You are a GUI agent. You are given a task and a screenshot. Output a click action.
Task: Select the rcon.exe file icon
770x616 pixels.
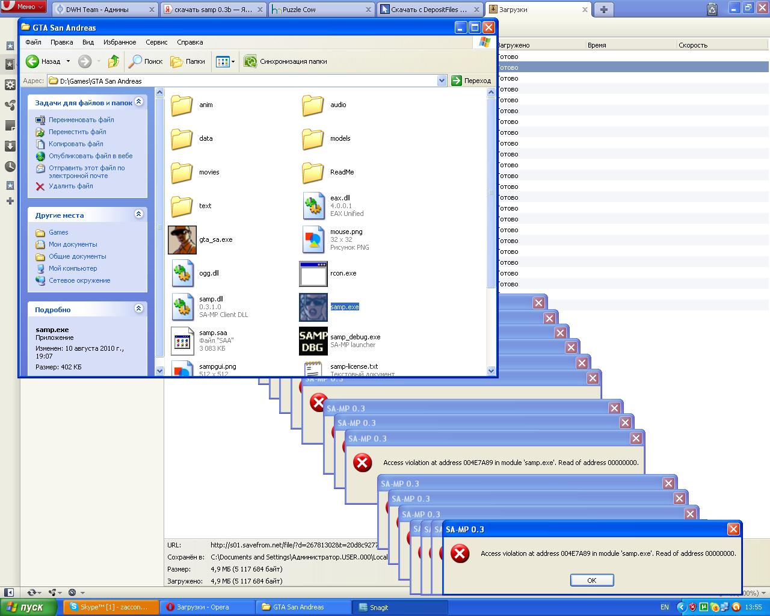(313, 274)
